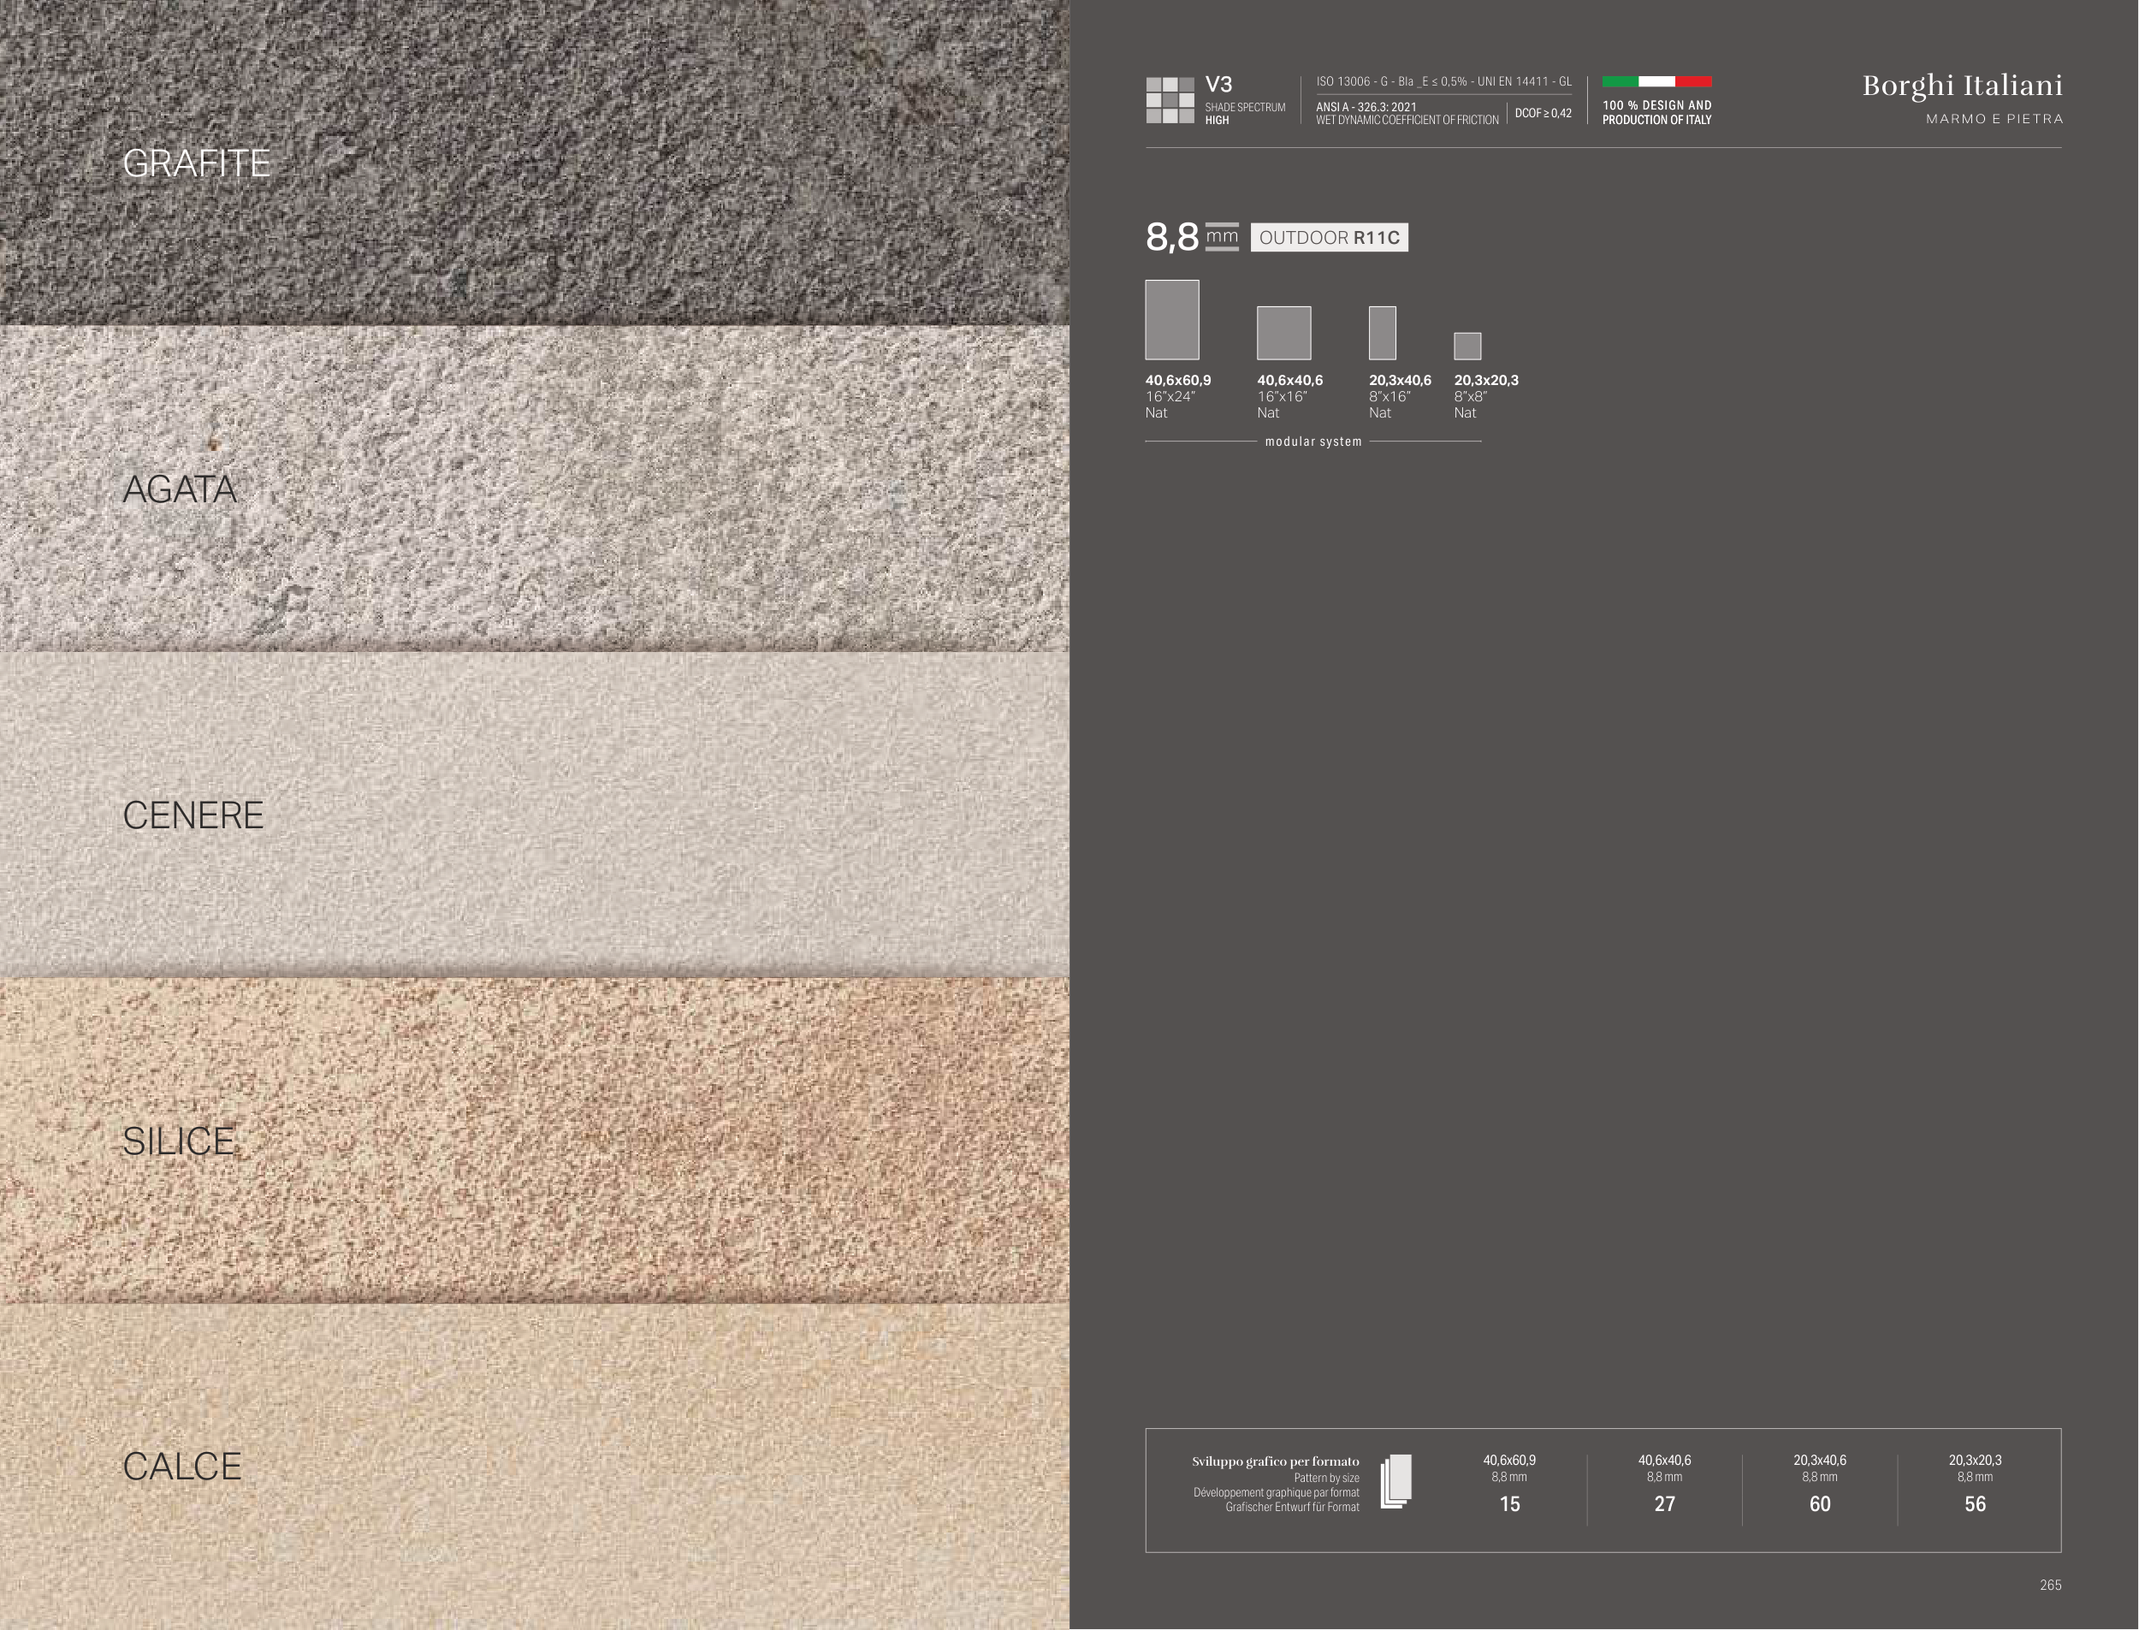Click the Italian flag tricolor icon
The width and height of the screenshot is (2139, 1630).
[1656, 81]
